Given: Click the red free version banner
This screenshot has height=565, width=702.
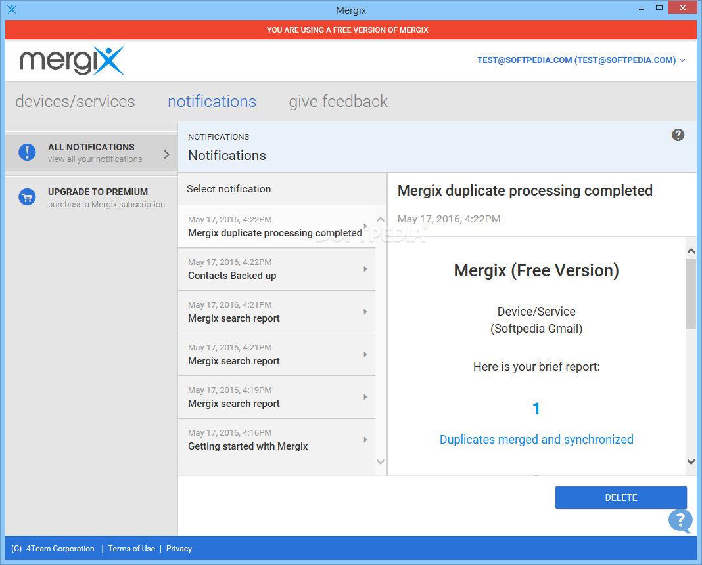Looking at the screenshot, I should click(x=351, y=30).
